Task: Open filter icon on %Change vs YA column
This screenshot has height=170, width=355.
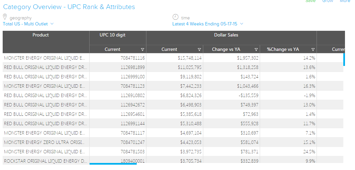Action: point(313,50)
